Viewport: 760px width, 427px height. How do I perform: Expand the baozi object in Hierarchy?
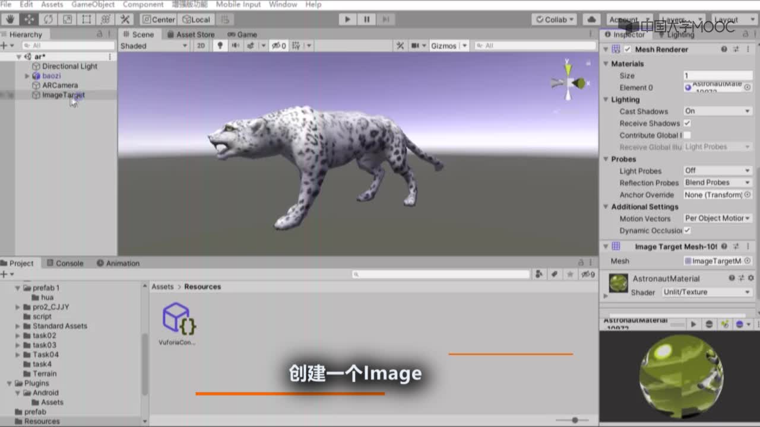point(27,76)
